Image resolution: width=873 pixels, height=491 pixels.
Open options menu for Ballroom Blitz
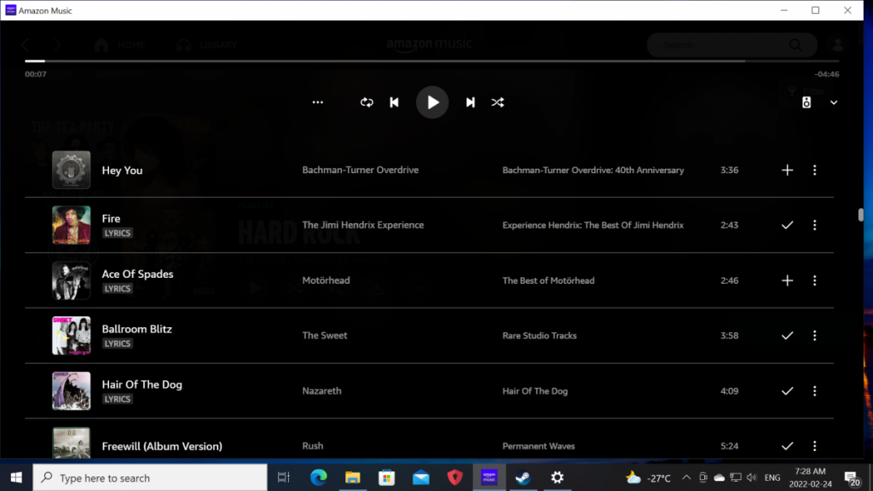point(814,336)
